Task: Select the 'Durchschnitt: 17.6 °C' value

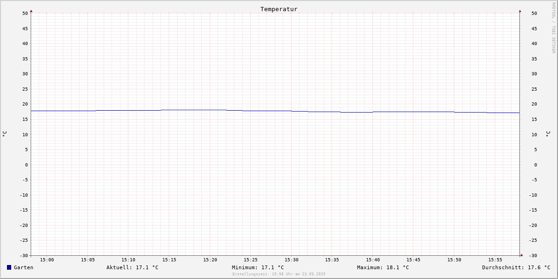Action: point(516,267)
